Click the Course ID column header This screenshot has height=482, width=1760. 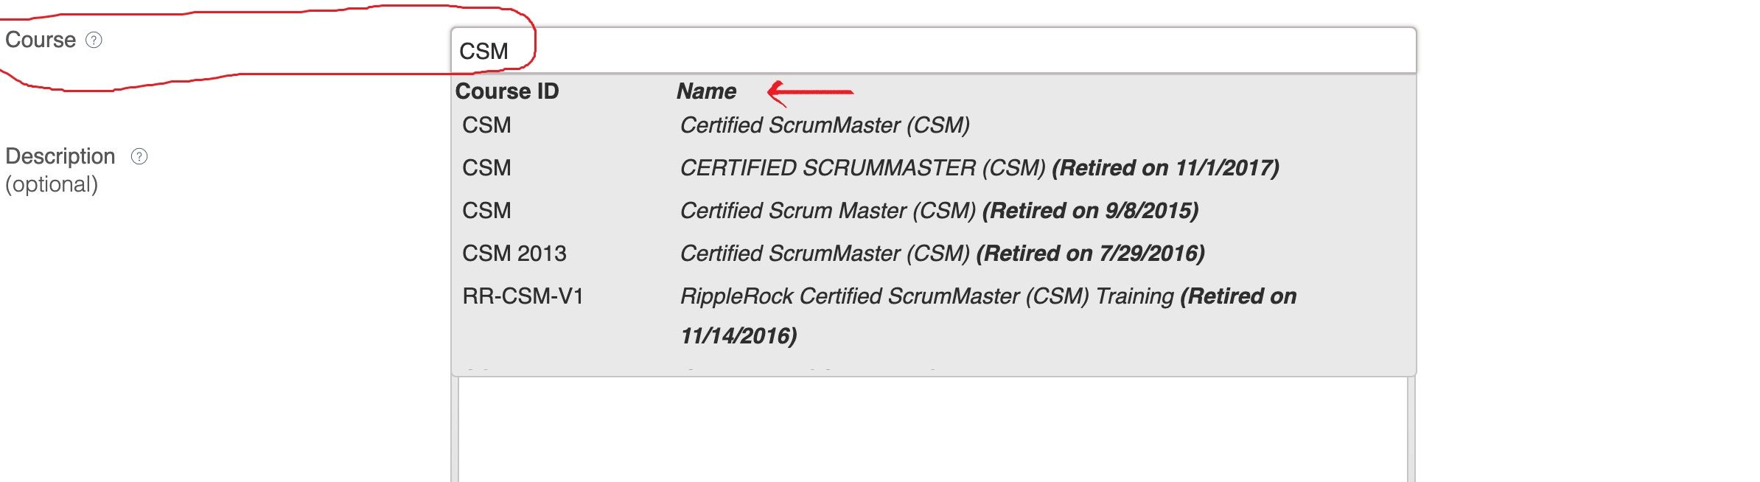pyautogui.click(x=507, y=91)
